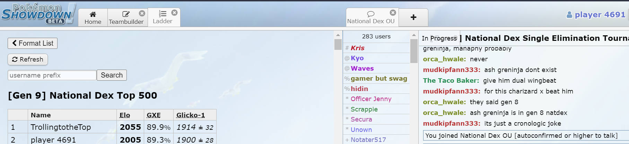
Task: Click the Pokémon Showdown logo
Action: [38, 14]
